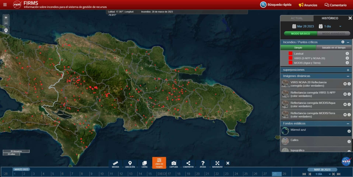This screenshot has width=353, height=177.
Task: Add VIIRS NOAA-20 Reflectancia layer
Action: [345, 84]
